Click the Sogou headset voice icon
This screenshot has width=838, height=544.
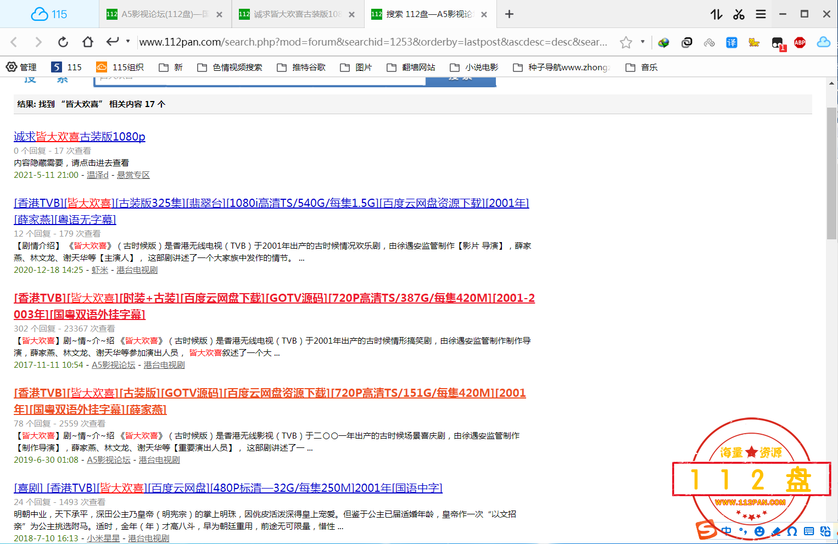[792, 531]
